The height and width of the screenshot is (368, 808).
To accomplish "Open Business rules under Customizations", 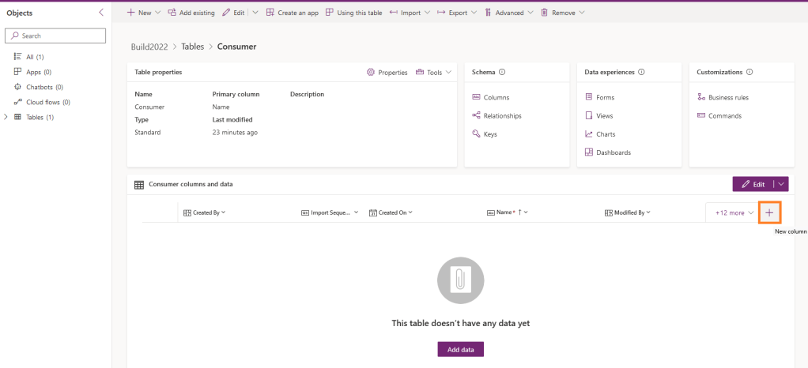I will click(728, 97).
